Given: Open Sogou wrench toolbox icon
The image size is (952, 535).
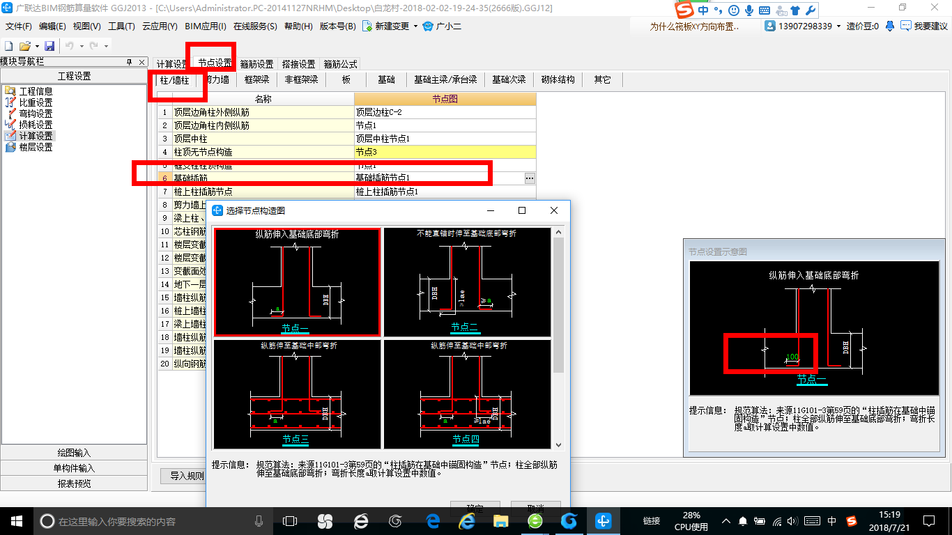Looking at the screenshot, I should pos(811,10).
